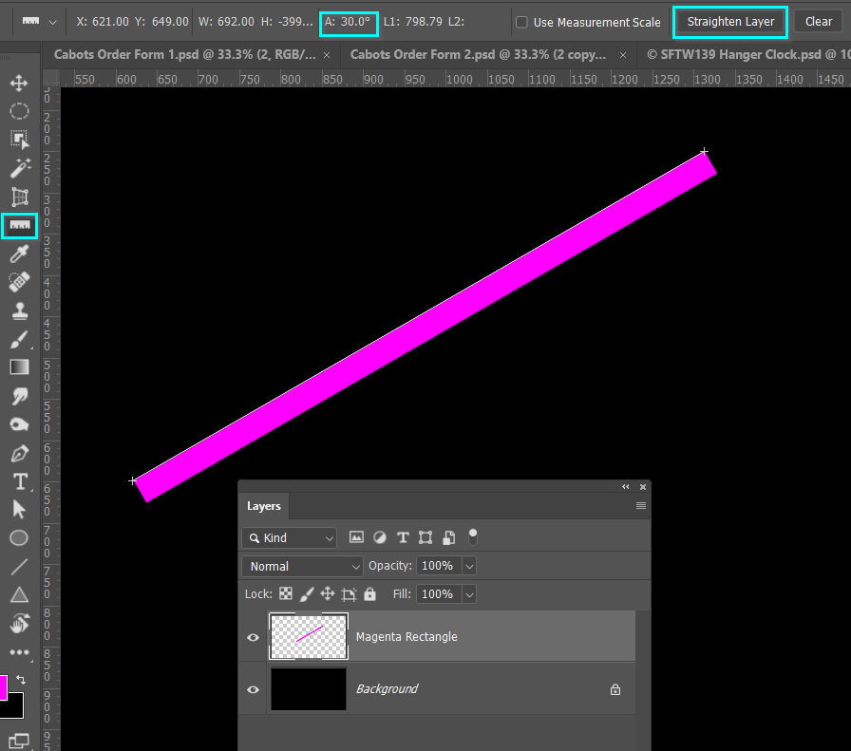851x751 pixels.
Task: Lock transparent pixels checkerboard icon
Action: (x=286, y=593)
